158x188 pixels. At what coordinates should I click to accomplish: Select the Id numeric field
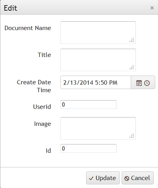(88, 148)
